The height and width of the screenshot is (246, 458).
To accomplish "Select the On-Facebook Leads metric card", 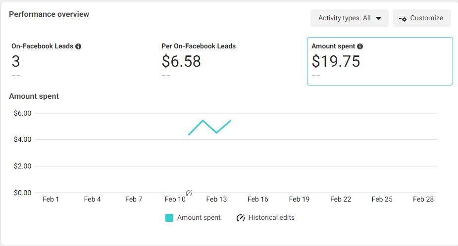I will point(79,61).
